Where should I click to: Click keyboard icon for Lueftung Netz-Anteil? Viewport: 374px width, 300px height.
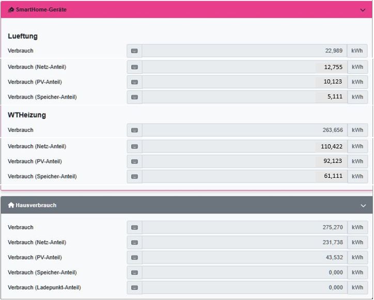point(134,67)
